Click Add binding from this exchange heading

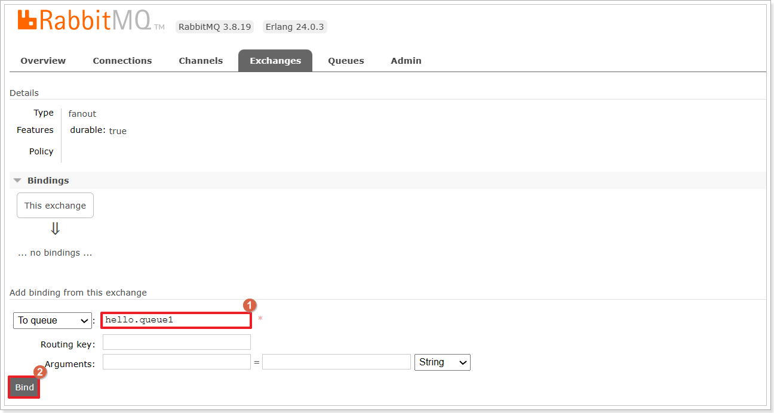pos(78,293)
